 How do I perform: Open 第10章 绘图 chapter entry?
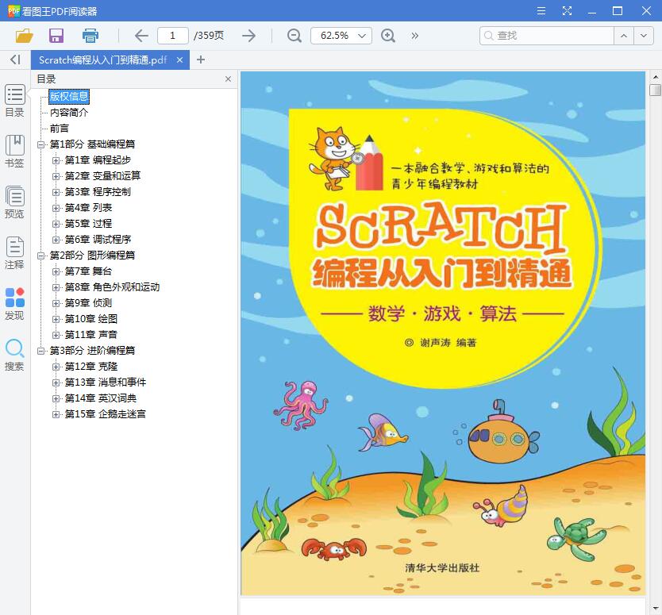tap(91, 319)
